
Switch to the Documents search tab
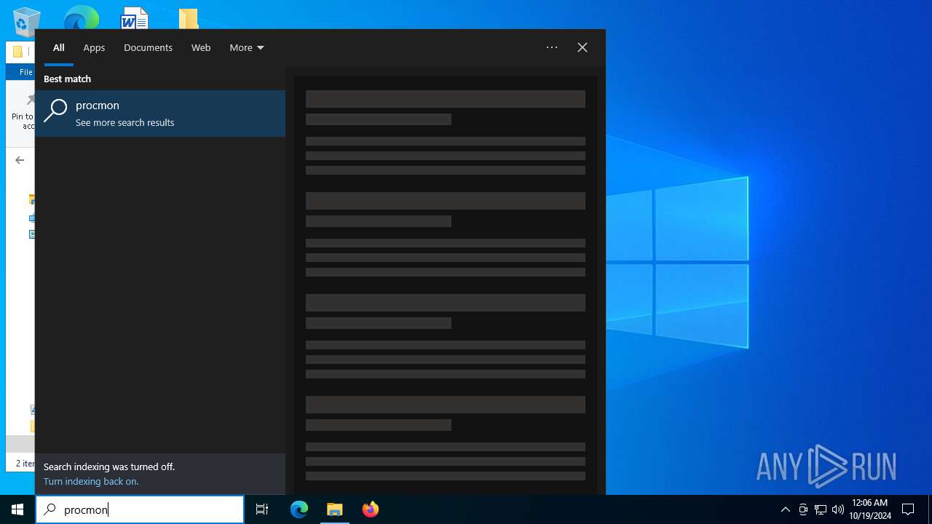(x=148, y=47)
